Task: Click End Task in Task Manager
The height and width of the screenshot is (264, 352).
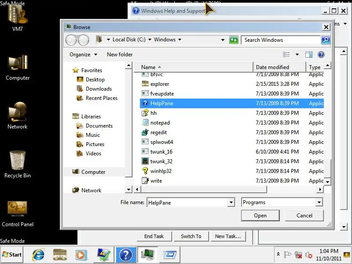Action: [x=154, y=236]
